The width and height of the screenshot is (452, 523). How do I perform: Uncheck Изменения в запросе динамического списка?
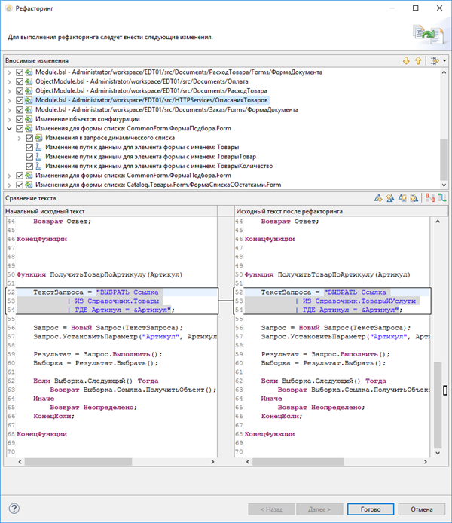tap(30, 138)
